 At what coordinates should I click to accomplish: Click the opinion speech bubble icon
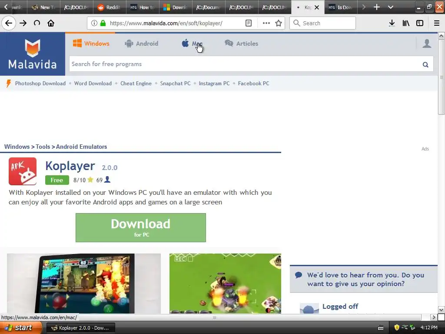pyautogui.click(x=299, y=275)
